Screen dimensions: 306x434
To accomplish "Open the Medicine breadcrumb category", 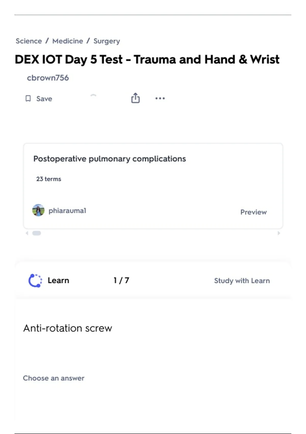I will (68, 41).
